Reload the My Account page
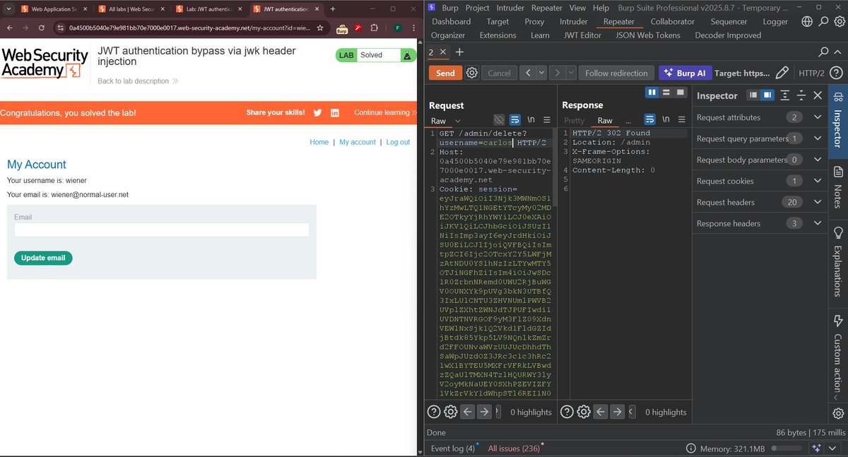 tap(41, 30)
